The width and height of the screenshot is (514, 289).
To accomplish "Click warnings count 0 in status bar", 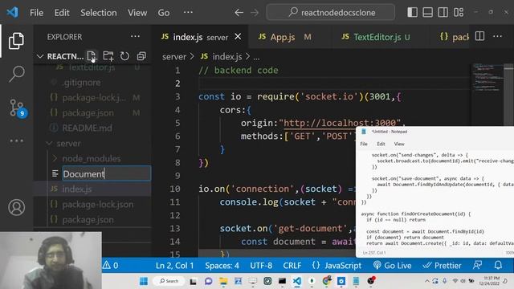I will click(x=111, y=265).
